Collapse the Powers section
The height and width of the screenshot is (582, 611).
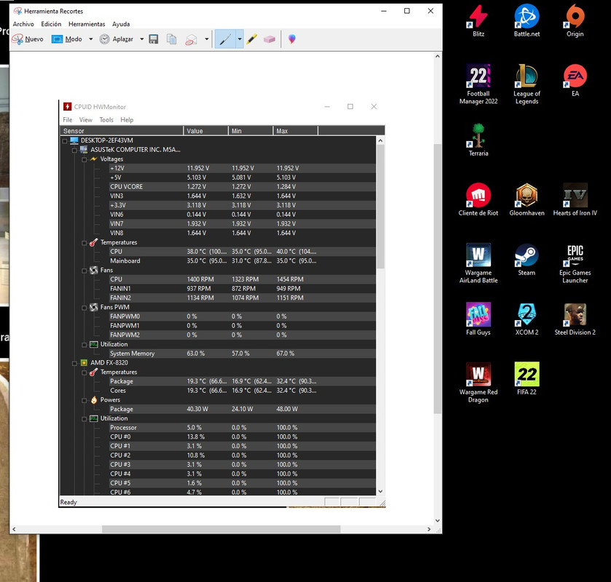84,400
